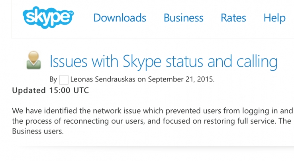Open the Rates page
Image resolution: width=294 pixels, height=161 pixels.
coord(233,18)
